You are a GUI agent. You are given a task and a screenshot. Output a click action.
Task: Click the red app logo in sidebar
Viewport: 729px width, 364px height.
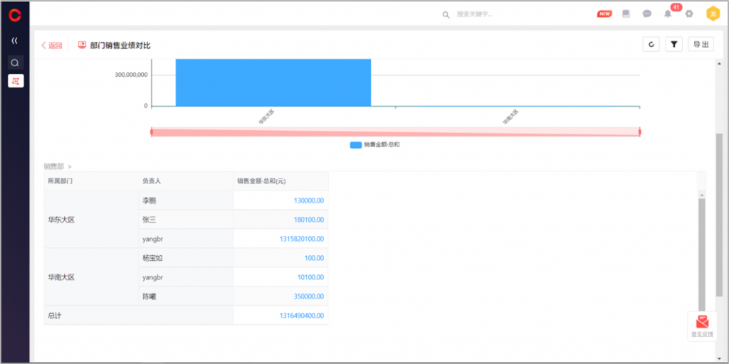point(15,15)
